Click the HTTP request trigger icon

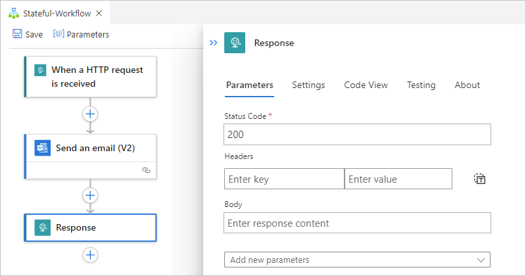[x=40, y=70]
